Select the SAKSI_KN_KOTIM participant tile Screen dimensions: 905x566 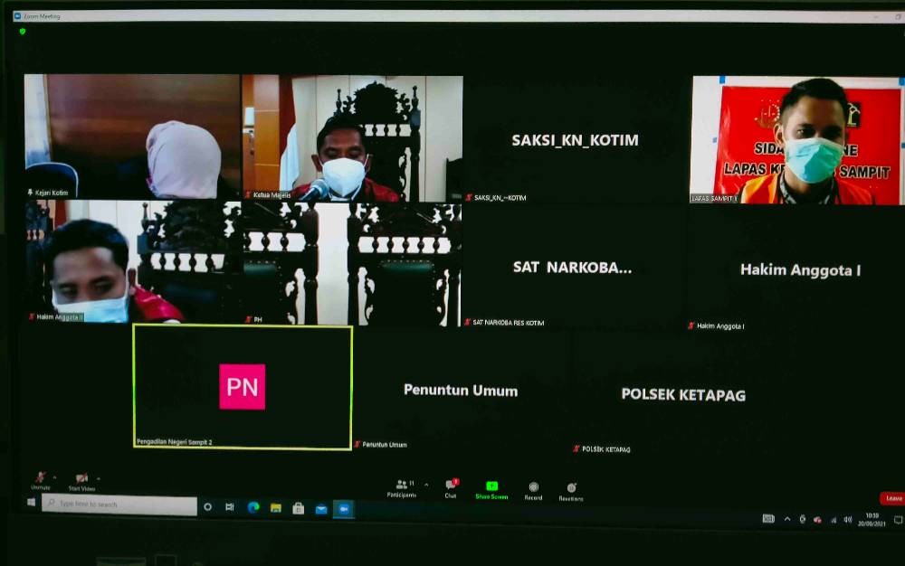[575, 140]
